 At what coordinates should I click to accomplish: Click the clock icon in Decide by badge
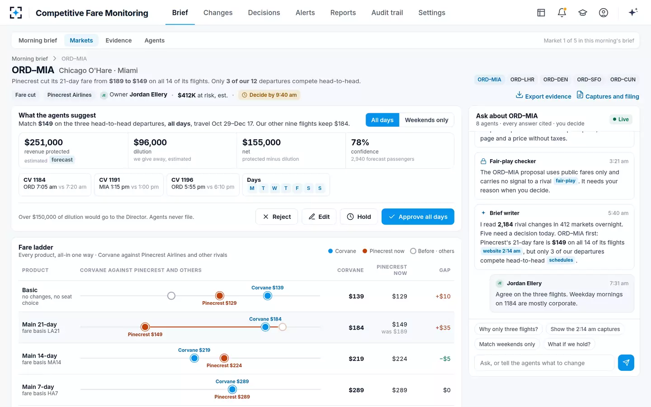pyautogui.click(x=245, y=95)
